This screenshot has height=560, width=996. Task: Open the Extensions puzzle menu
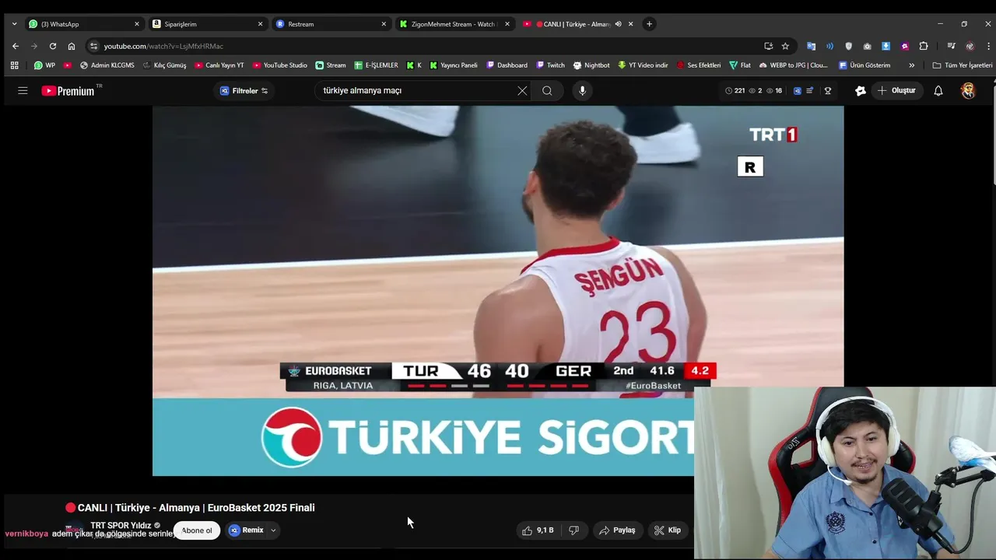[x=924, y=46]
